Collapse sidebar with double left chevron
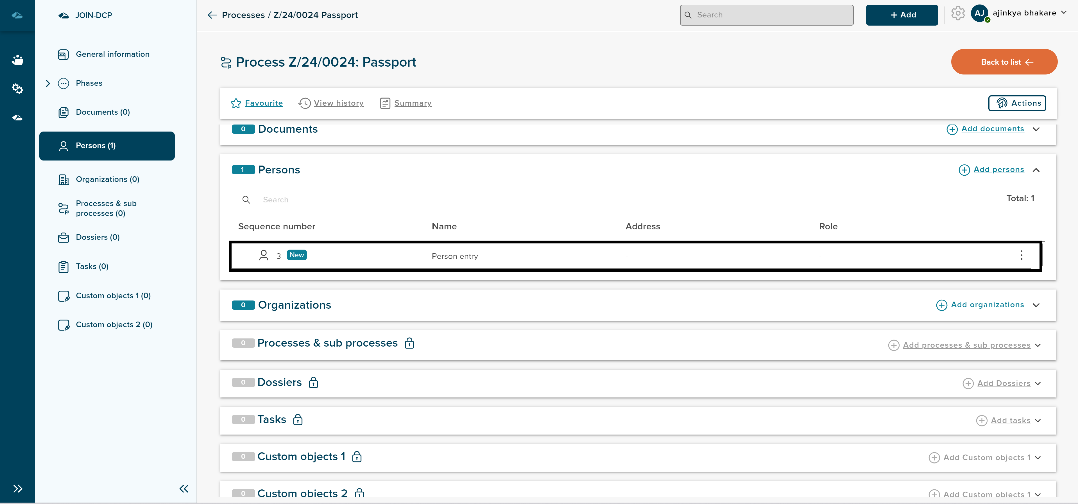This screenshot has width=1078, height=504. tap(184, 489)
